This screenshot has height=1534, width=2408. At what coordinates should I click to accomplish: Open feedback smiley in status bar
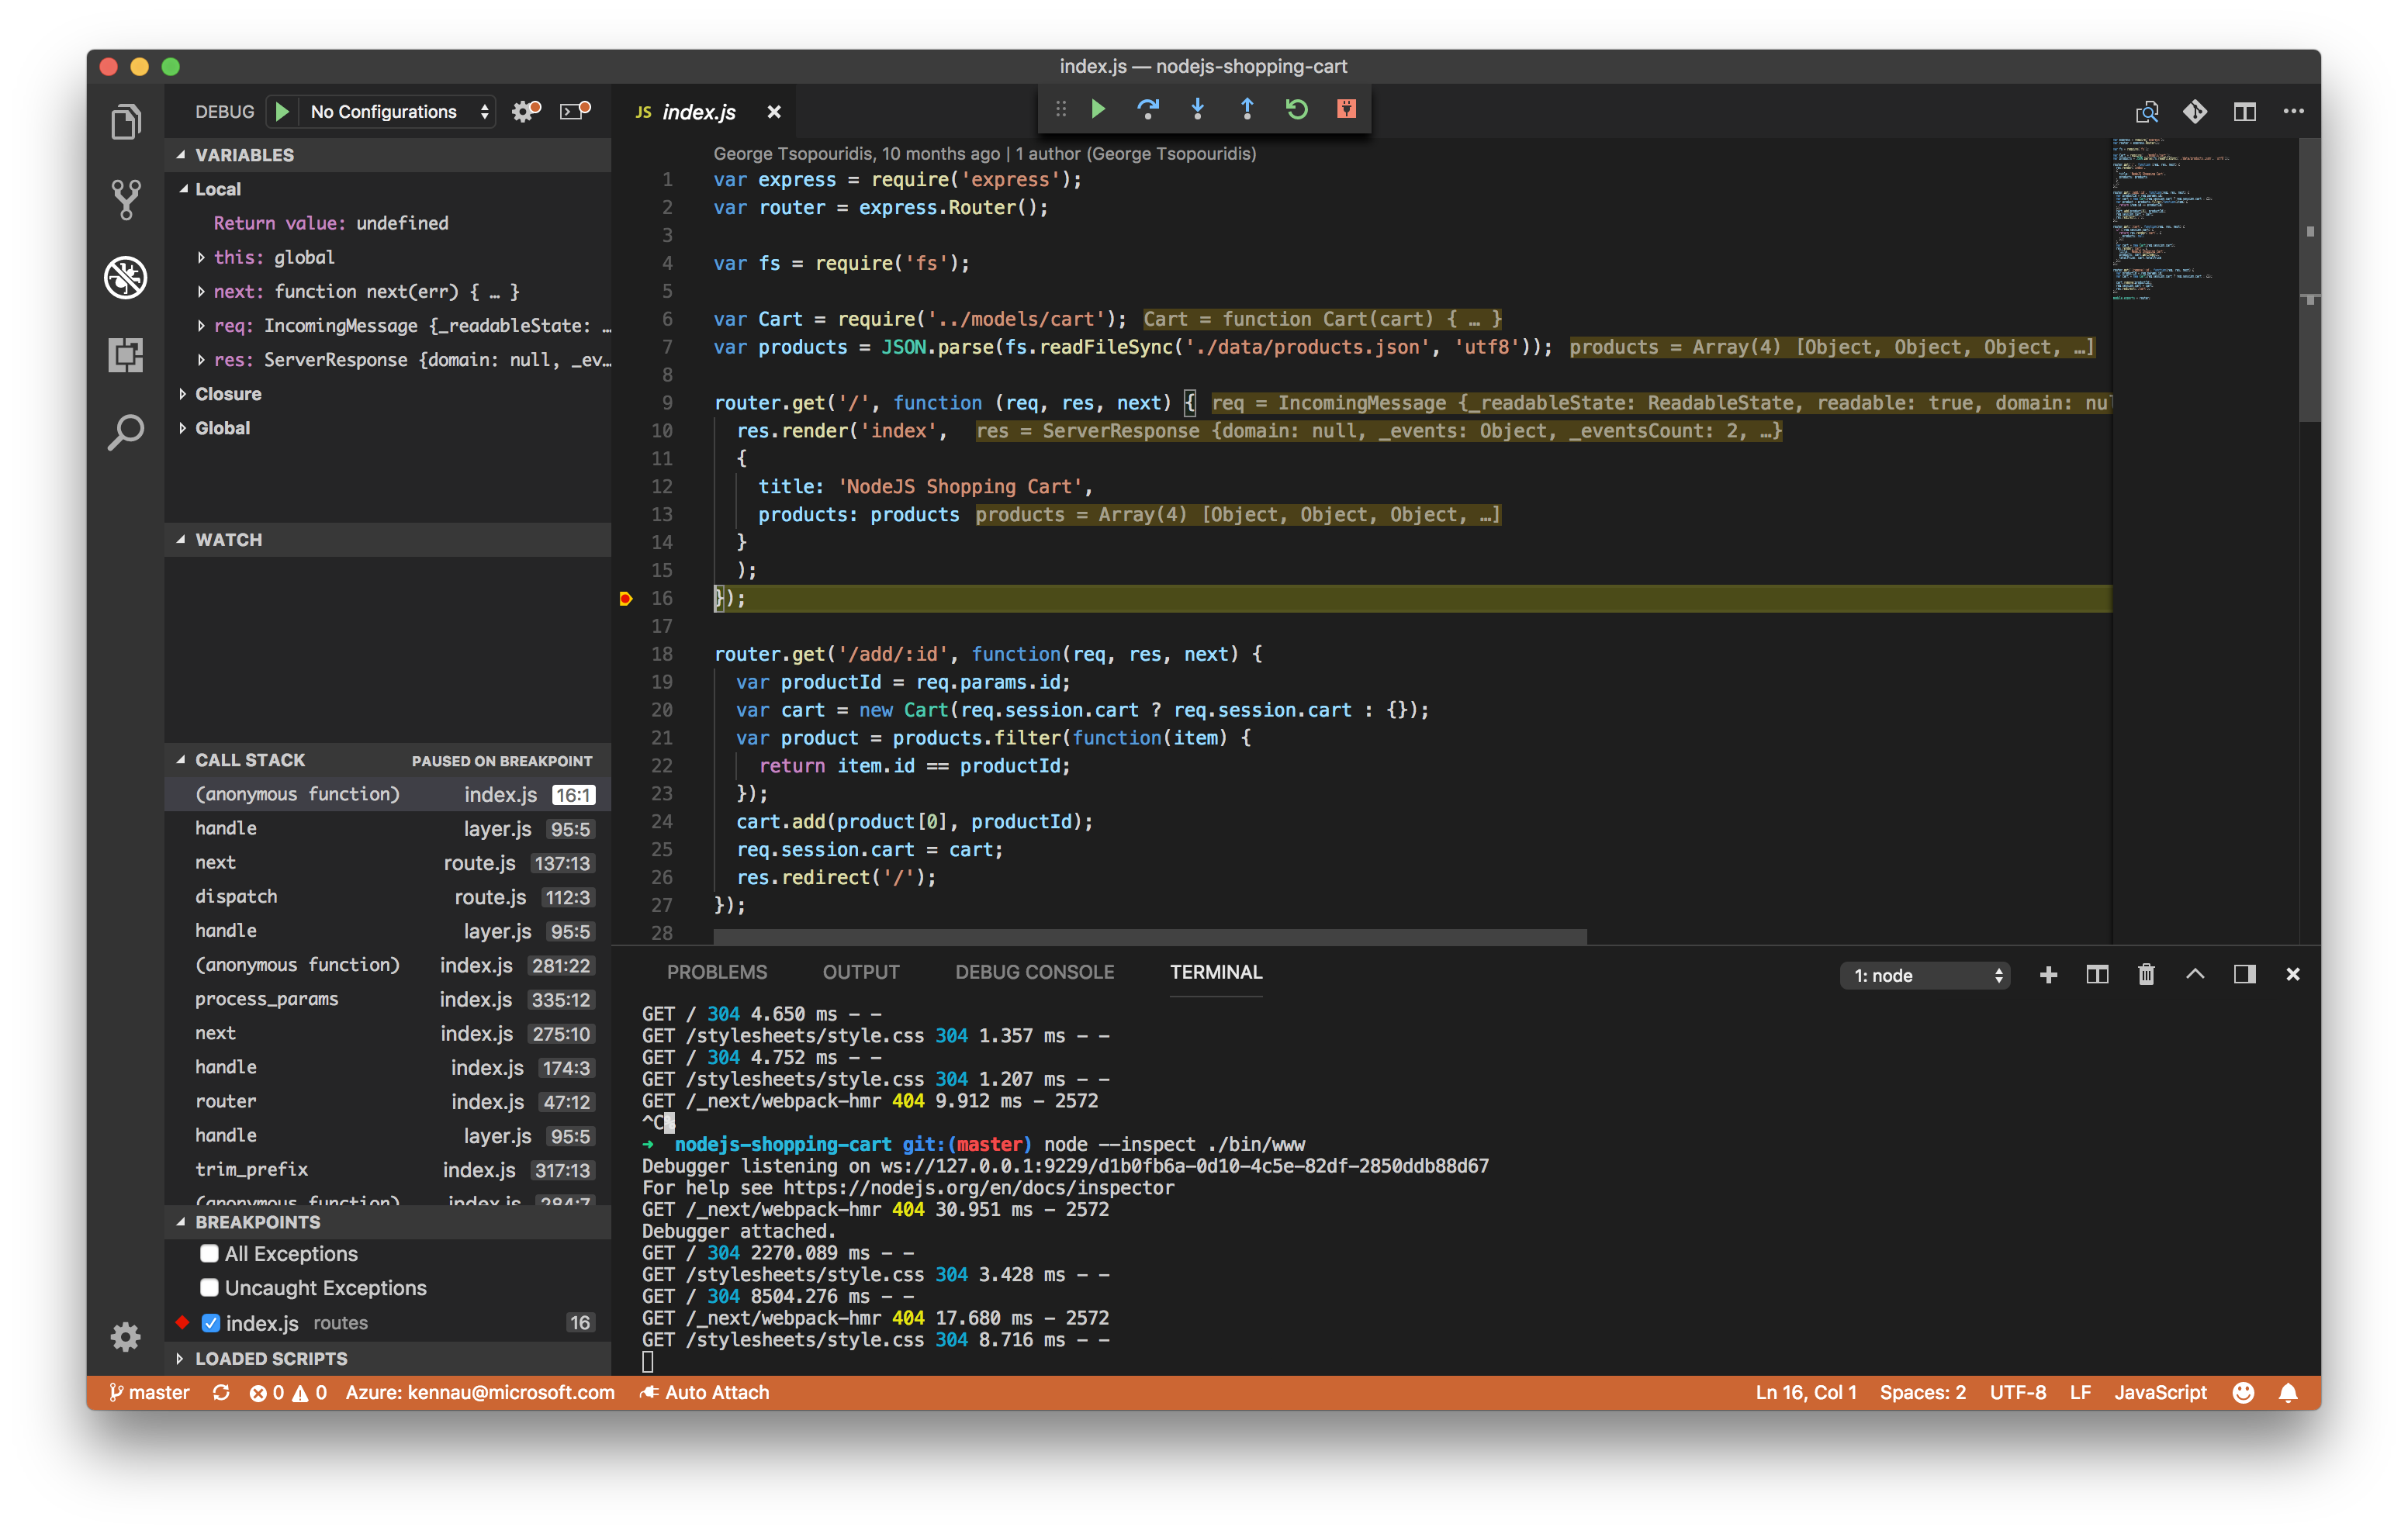[2243, 1392]
